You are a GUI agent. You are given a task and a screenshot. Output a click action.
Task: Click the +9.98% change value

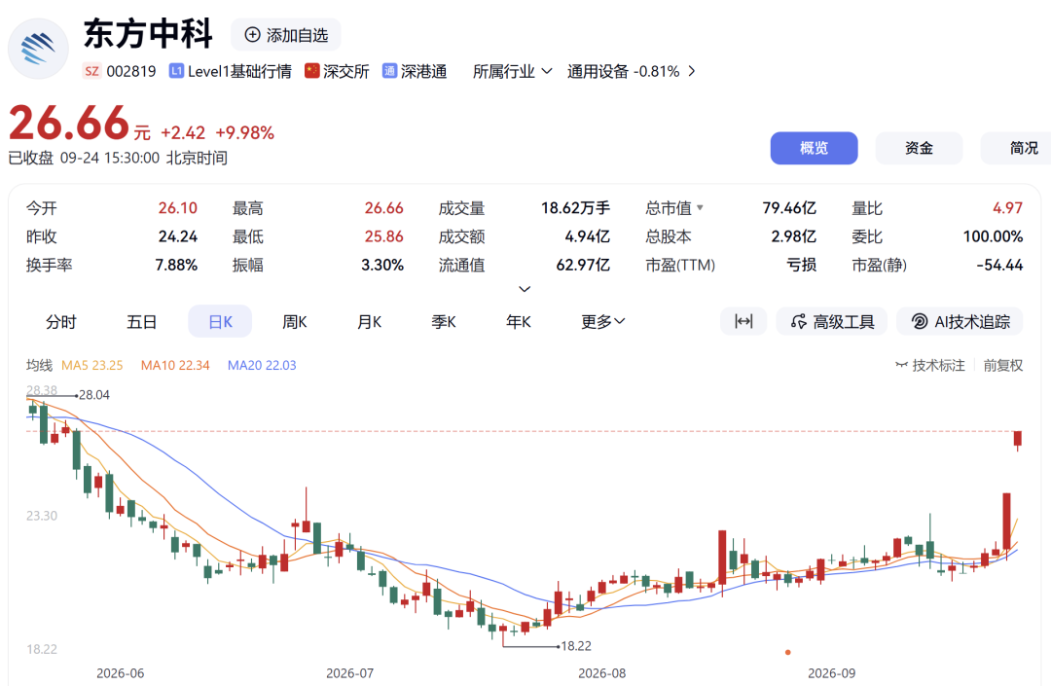pyautogui.click(x=244, y=132)
